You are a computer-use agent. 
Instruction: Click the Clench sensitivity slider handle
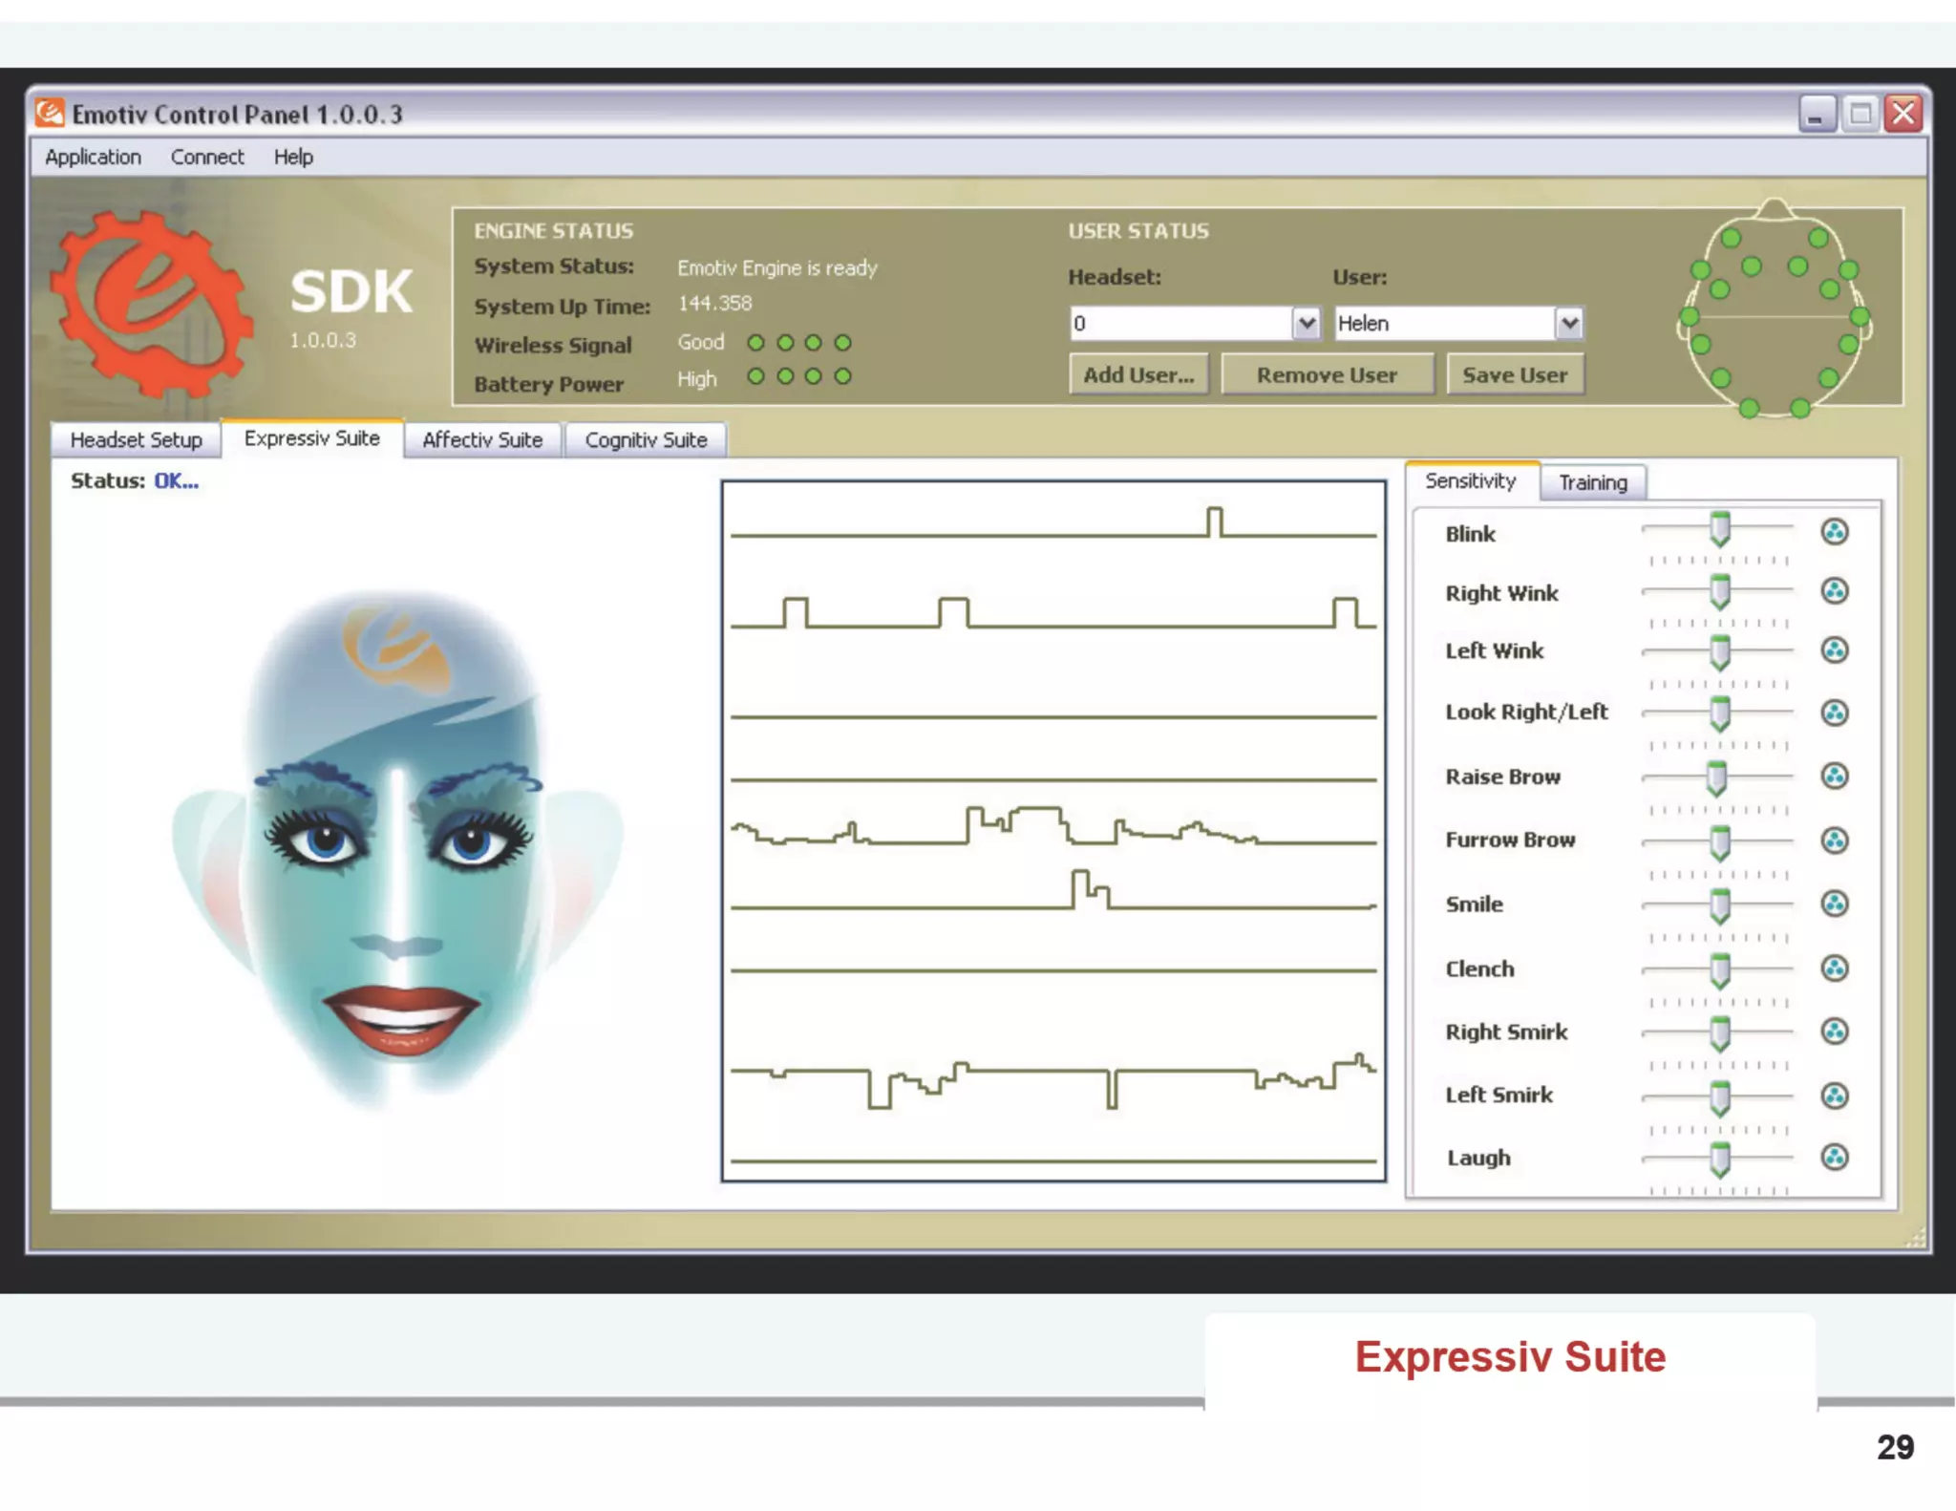pyautogui.click(x=1720, y=970)
